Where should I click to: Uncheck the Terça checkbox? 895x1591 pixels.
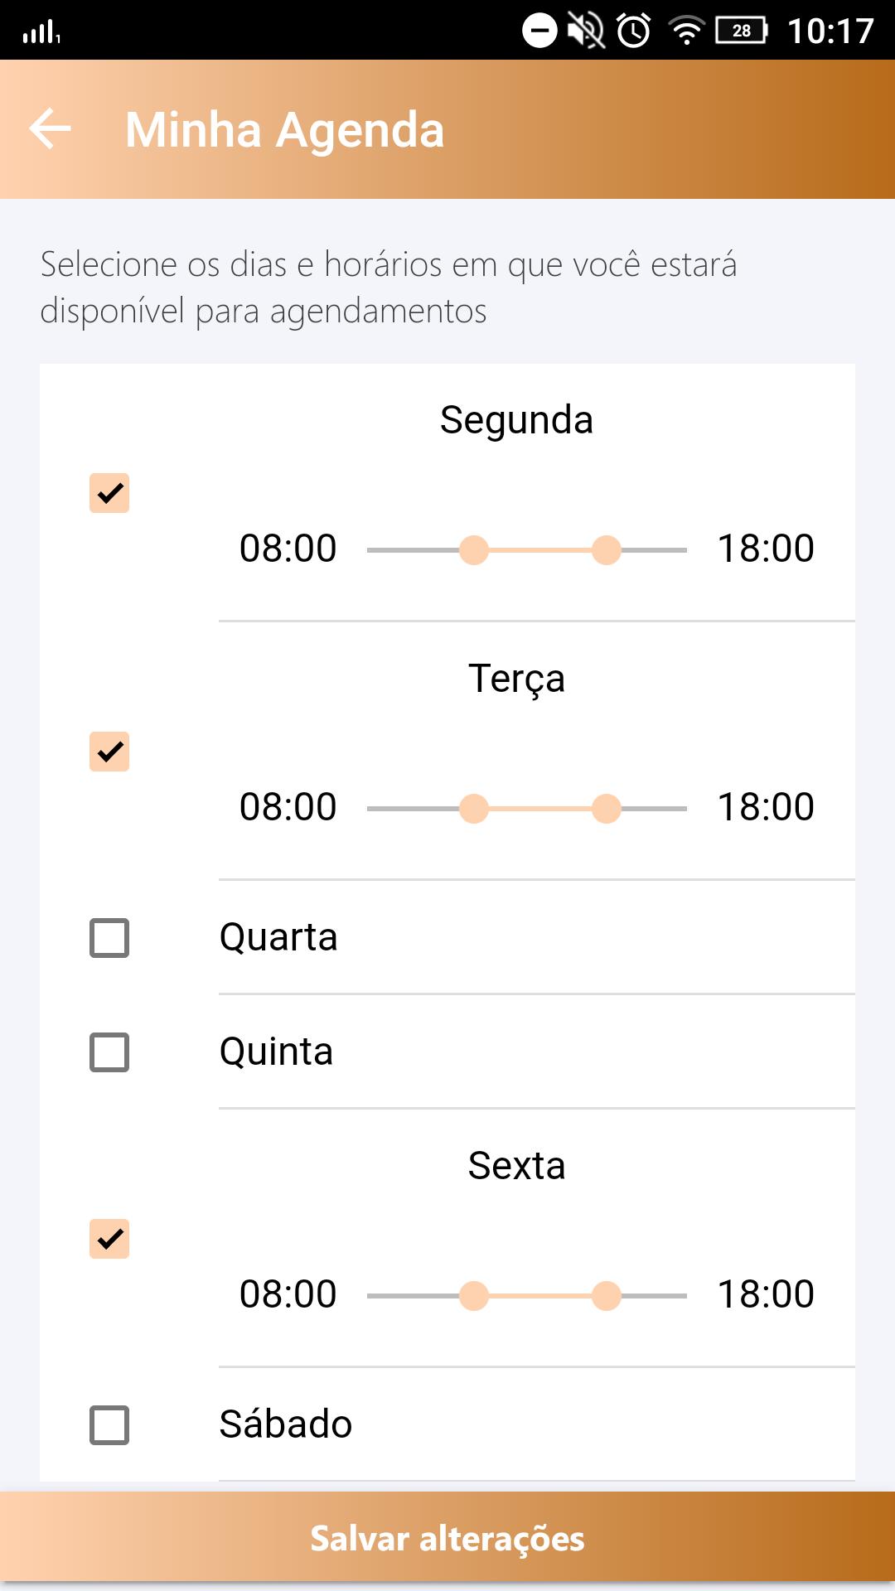tap(109, 752)
